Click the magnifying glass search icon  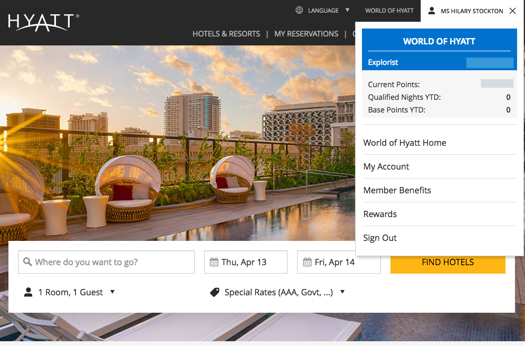(27, 262)
